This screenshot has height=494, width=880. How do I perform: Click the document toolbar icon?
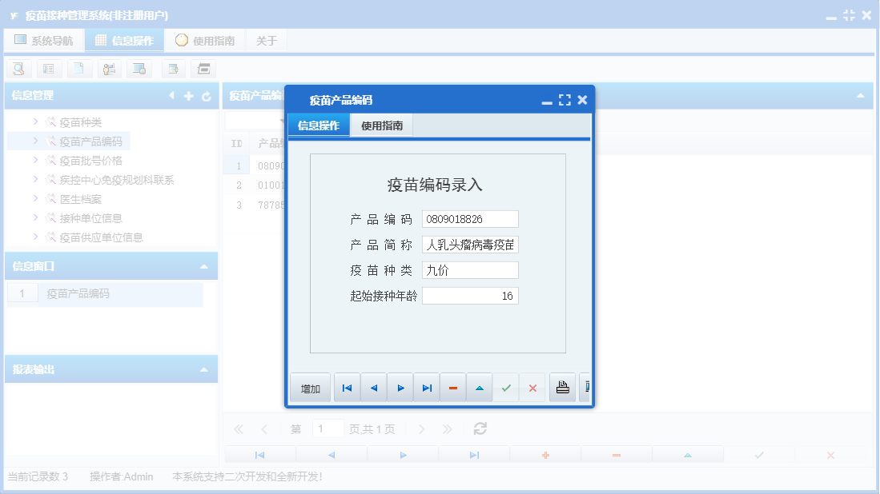[x=78, y=69]
